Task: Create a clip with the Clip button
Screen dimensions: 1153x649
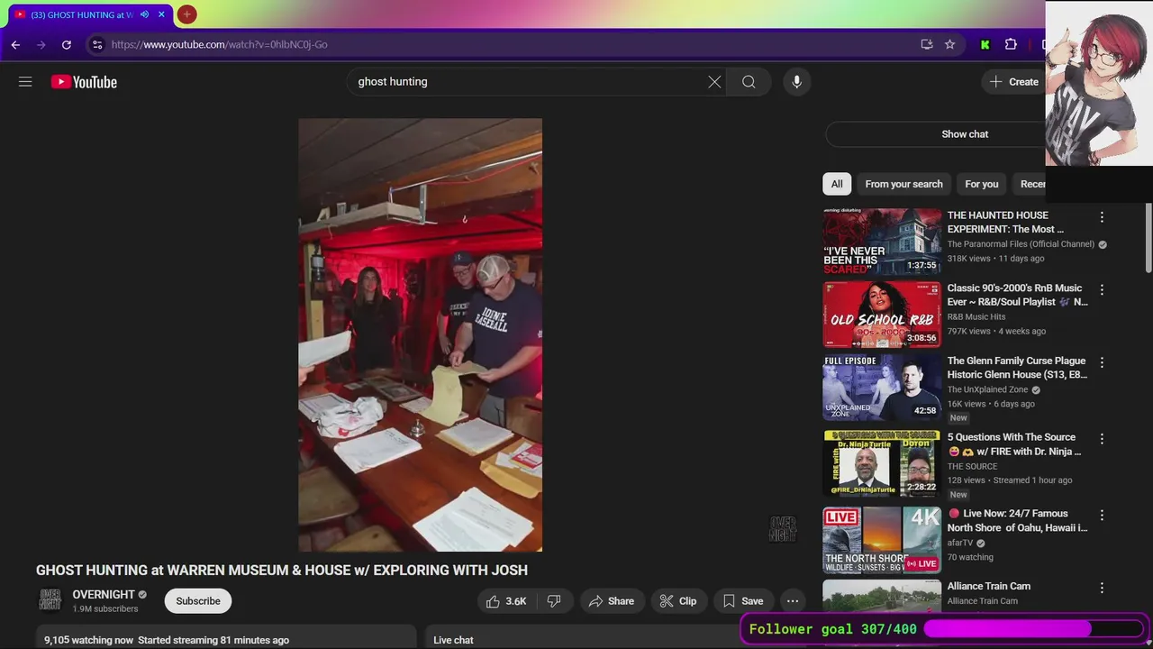Action: 678,601
